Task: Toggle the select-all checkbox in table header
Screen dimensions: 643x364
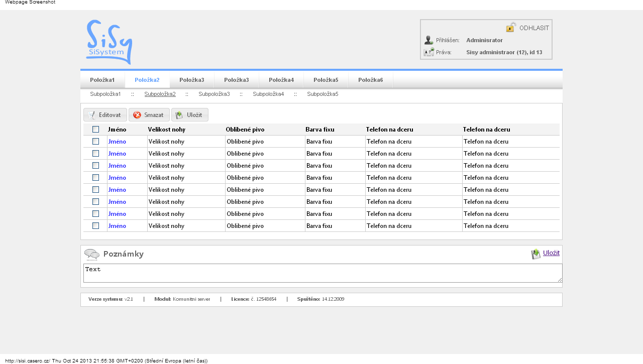Action: tap(95, 130)
